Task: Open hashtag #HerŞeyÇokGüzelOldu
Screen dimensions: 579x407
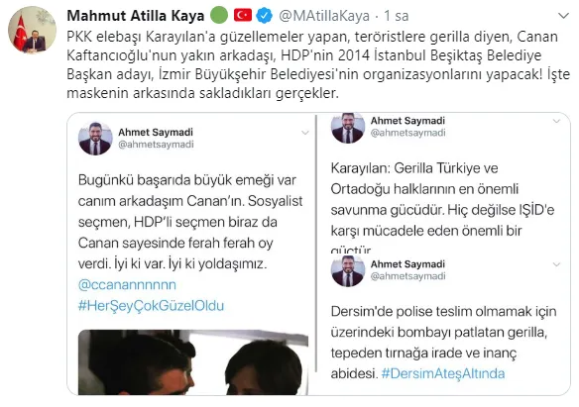Action: 151,306
